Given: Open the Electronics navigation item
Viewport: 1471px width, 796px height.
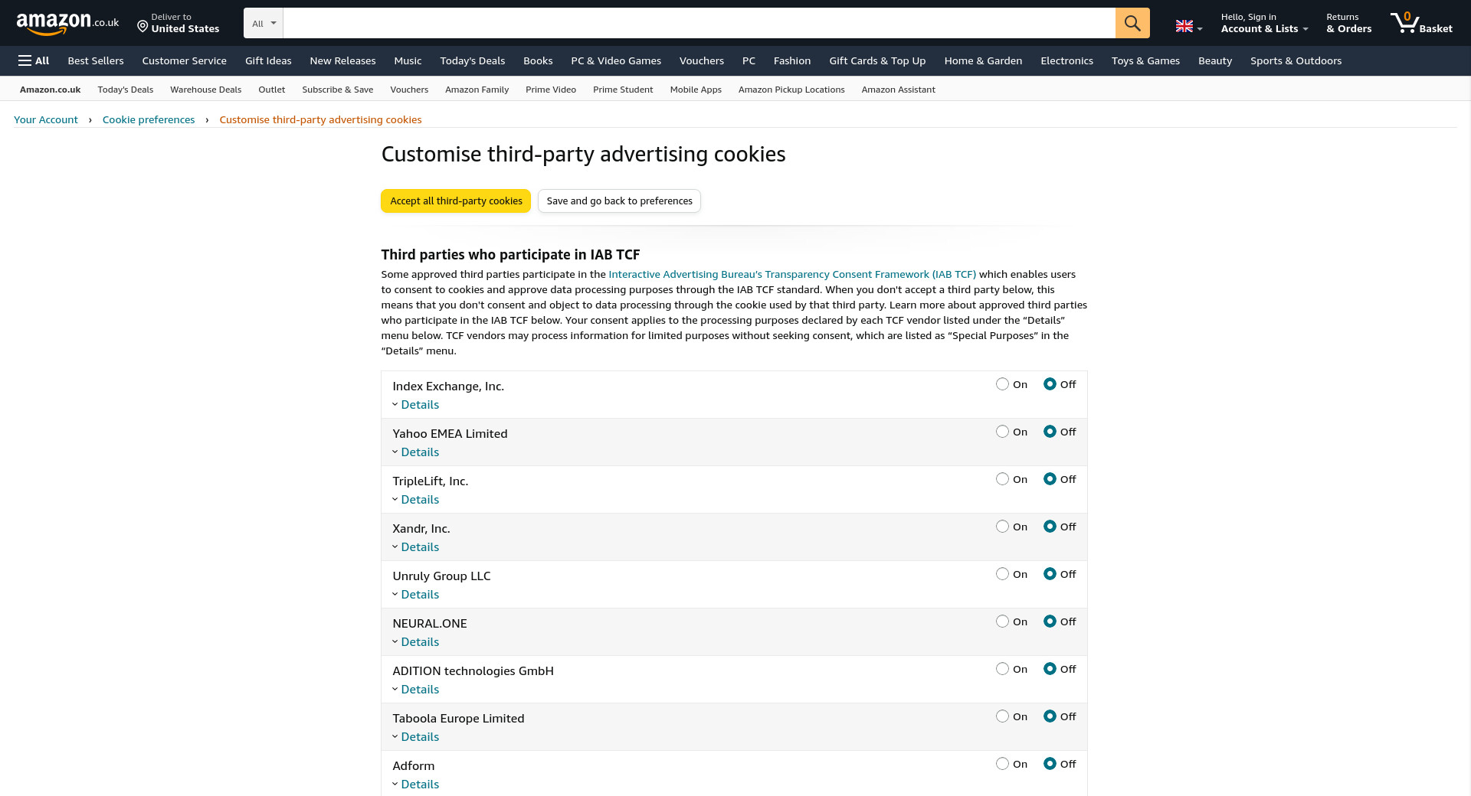Looking at the screenshot, I should [1066, 60].
